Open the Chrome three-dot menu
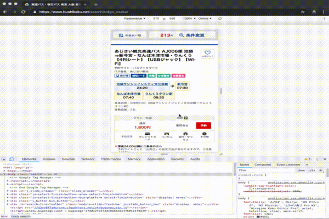This screenshot has width=329, height=219. [x=323, y=12]
